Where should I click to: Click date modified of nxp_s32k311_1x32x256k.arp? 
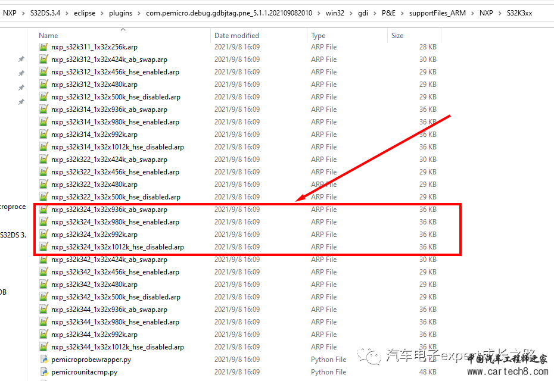click(237, 47)
